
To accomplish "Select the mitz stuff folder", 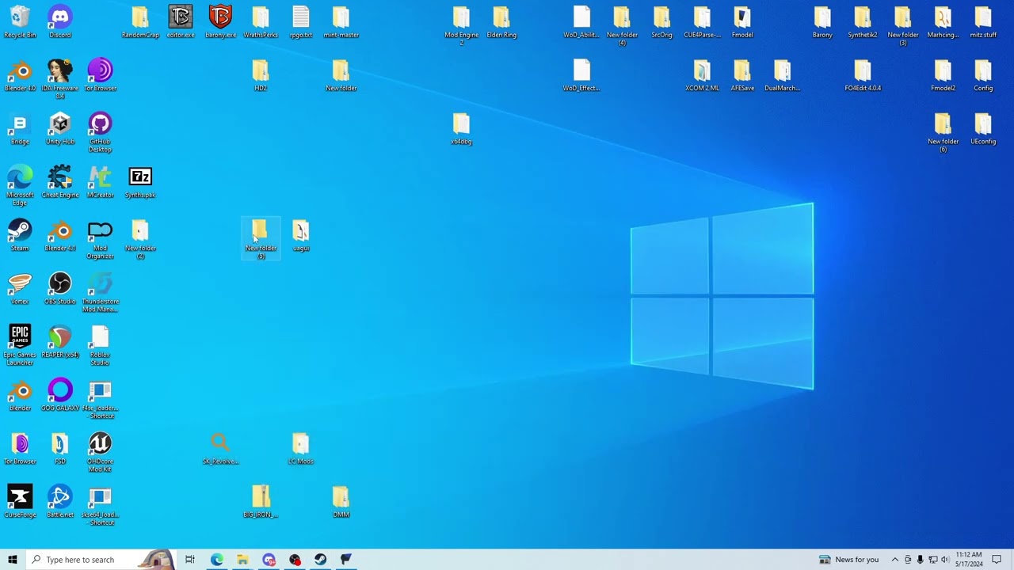I will pos(983,22).
